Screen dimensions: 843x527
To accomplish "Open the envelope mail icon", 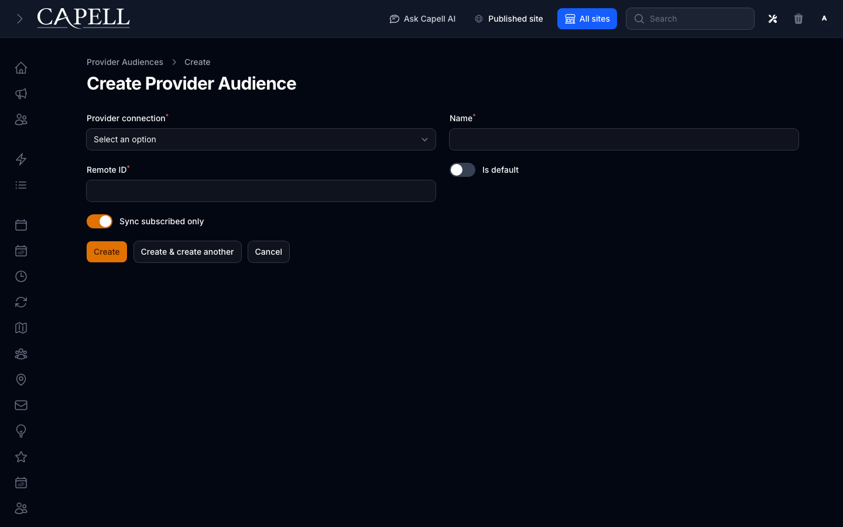I will click(x=21, y=405).
